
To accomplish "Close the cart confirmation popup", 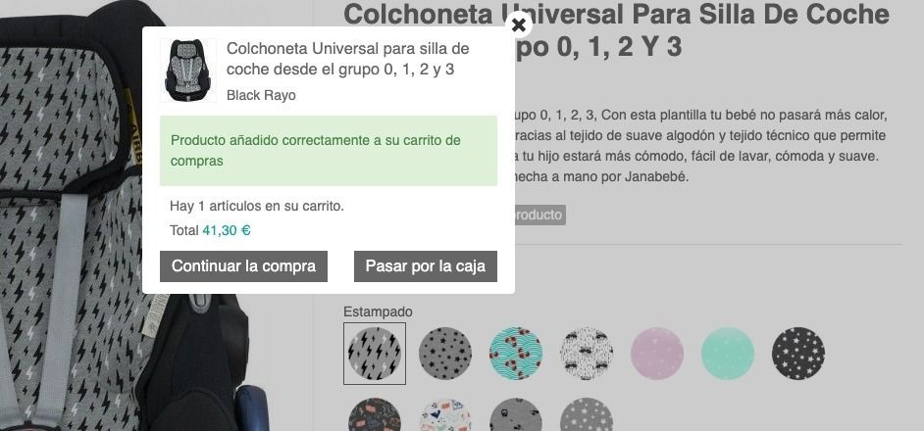I will click(519, 24).
